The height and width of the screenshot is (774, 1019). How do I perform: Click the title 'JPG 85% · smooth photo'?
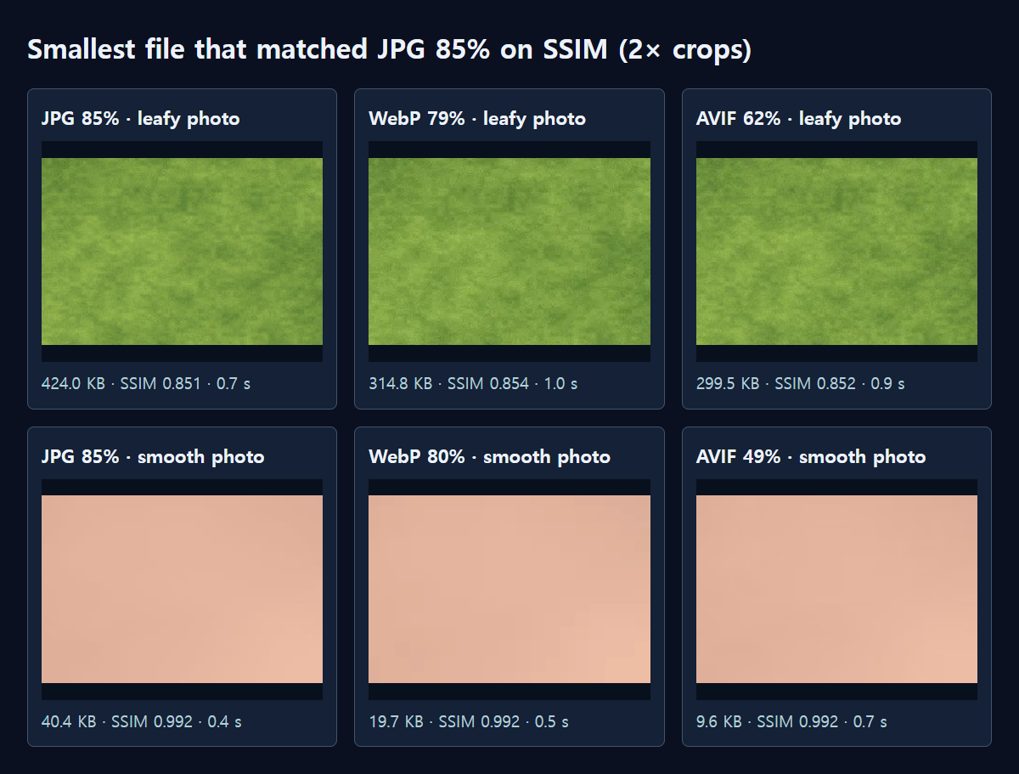(153, 457)
